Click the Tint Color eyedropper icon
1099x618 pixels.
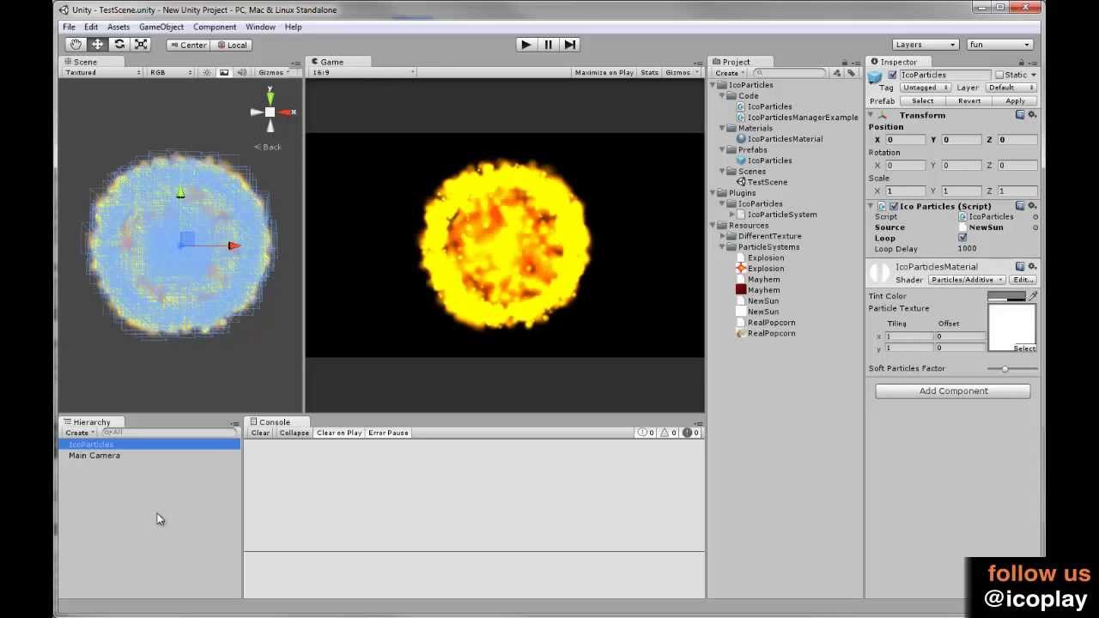tap(1033, 296)
